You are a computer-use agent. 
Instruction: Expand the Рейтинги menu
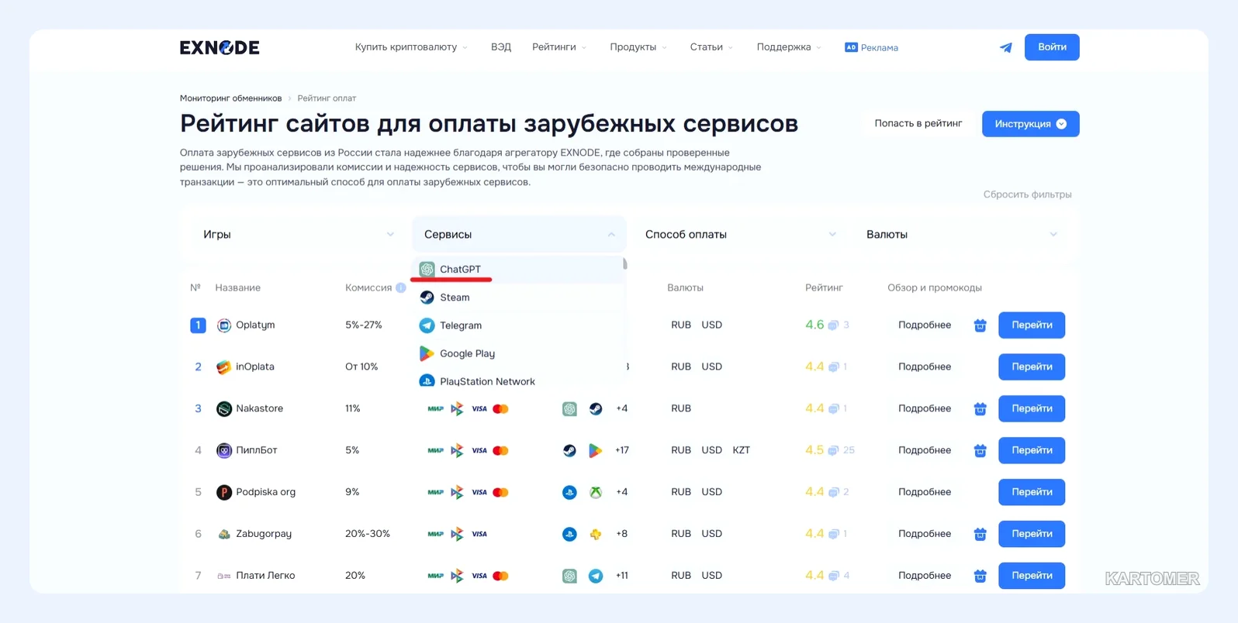[559, 47]
